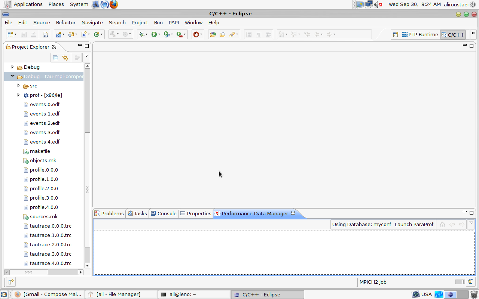The image size is (479, 299).
Task: Open the Project menu
Action: pyautogui.click(x=140, y=22)
